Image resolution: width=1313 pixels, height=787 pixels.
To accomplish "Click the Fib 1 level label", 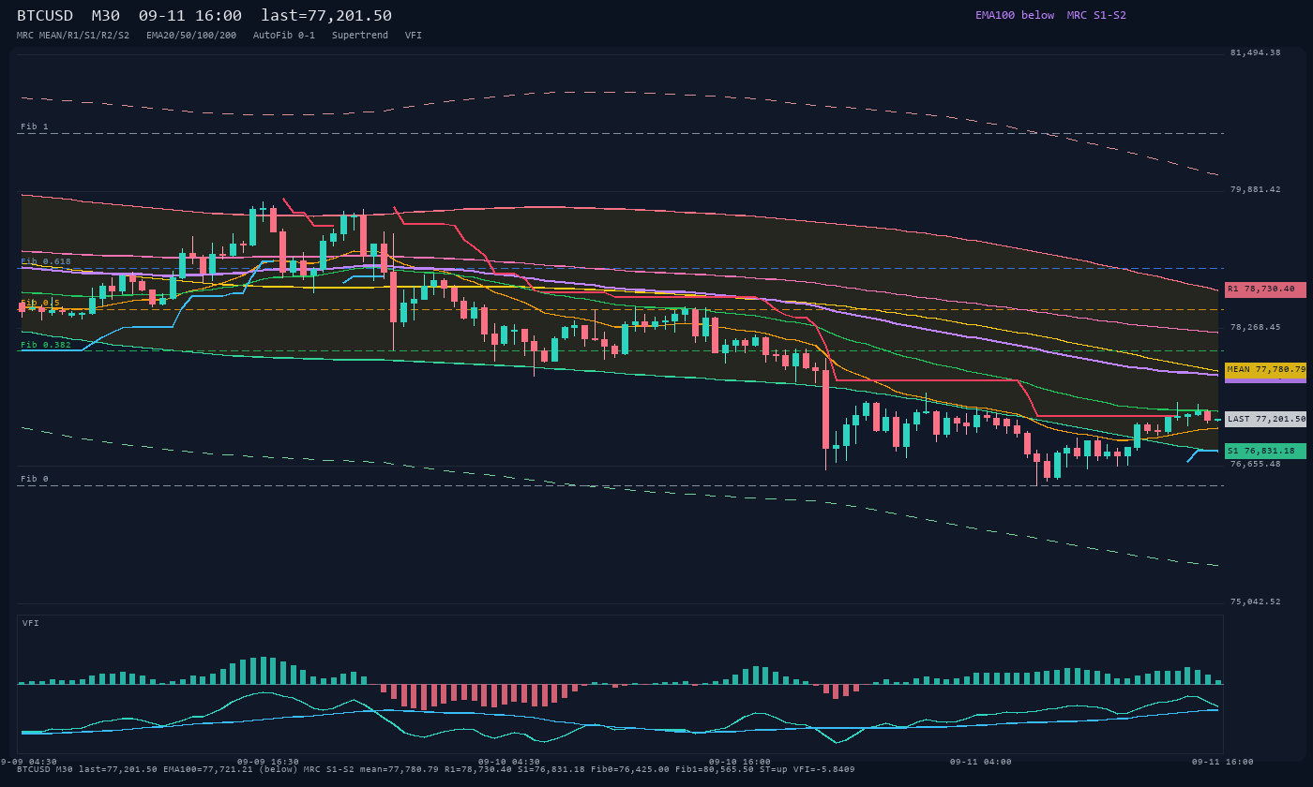I will point(34,126).
